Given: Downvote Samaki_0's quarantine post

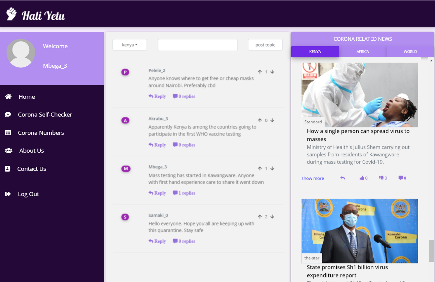Looking at the screenshot, I should point(272,217).
